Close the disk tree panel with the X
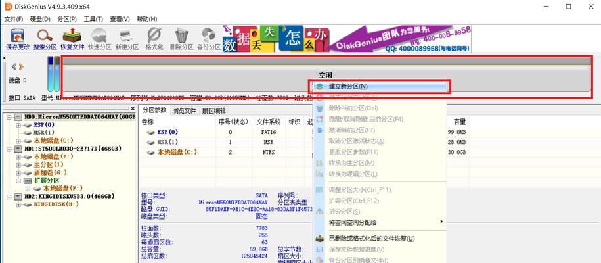This screenshot has height=263, width=601. pyautogui.click(x=133, y=108)
